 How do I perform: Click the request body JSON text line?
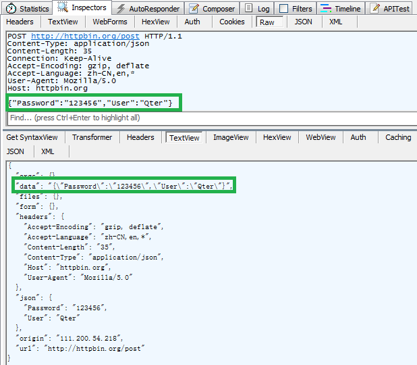coord(90,103)
